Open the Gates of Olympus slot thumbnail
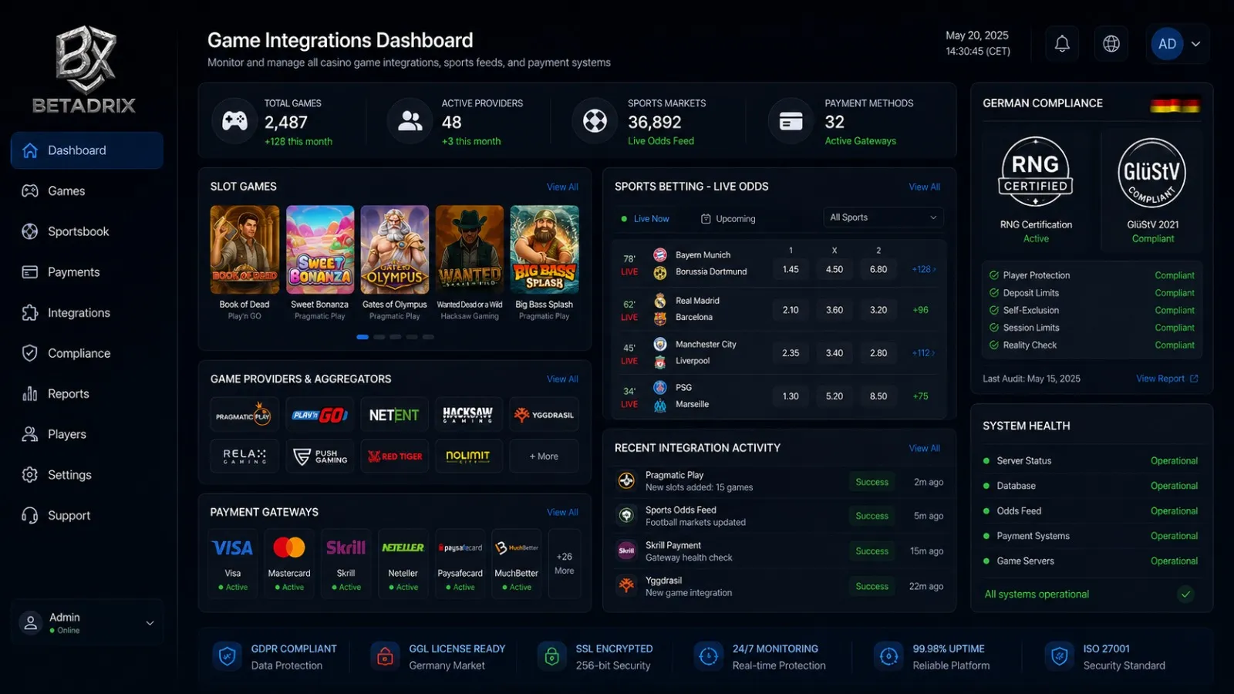The width and height of the screenshot is (1234, 694). (x=395, y=250)
